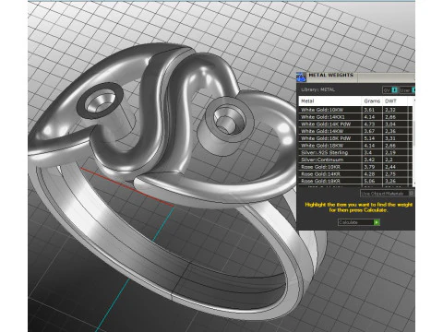The height and width of the screenshot is (332, 443).
Task: Select the White Gold:10KW row
Action: pyautogui.click(x=355, y=110)
